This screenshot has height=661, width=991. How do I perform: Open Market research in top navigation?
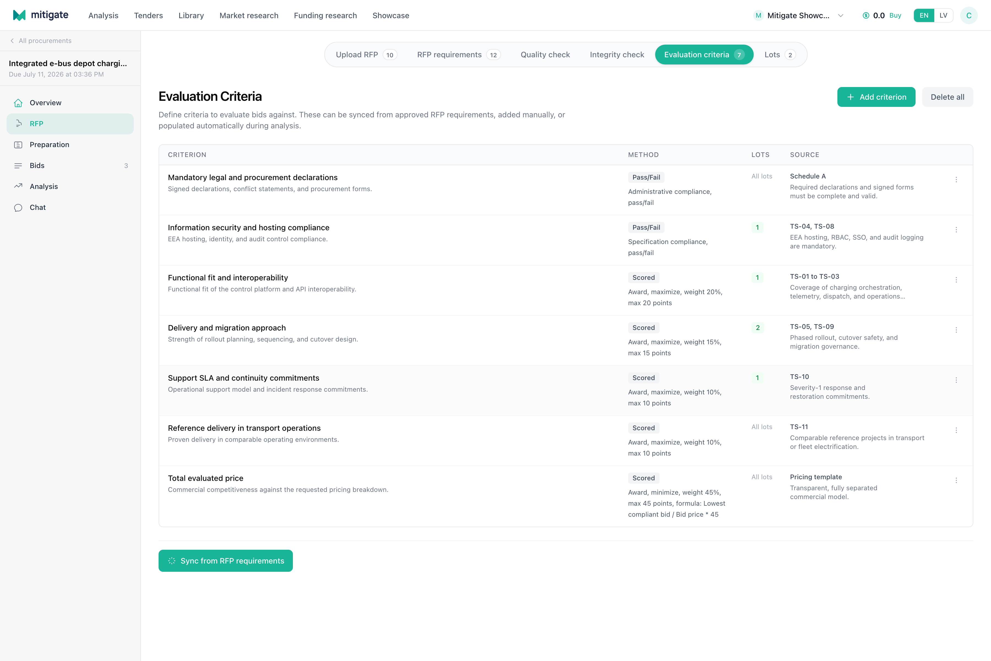(x=249, y=16)
